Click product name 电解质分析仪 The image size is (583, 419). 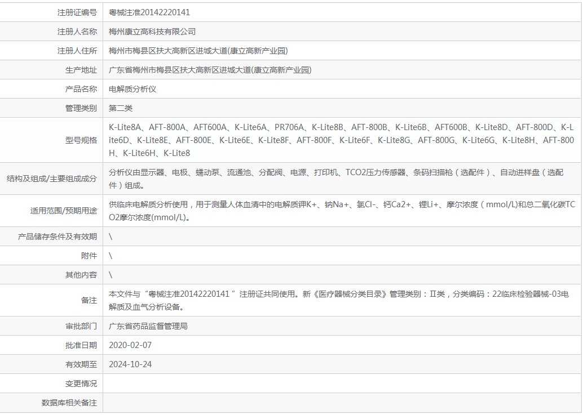coord(132,89)
